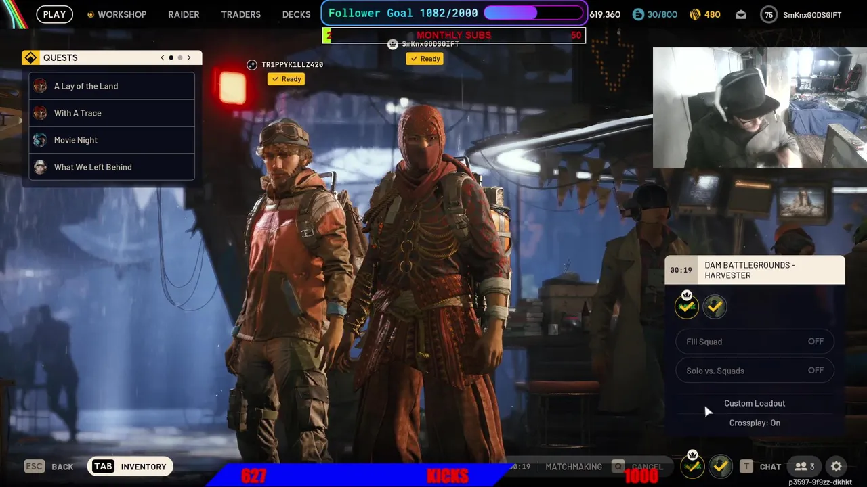Screen dimensions: 867x487
Task: Click the A Lay of the Land quest icon
Action: (x=40, y=86)
